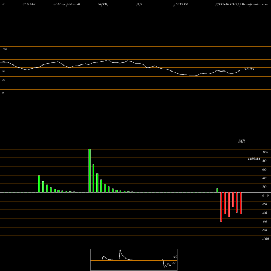Click the '(CEENIK EXPO.) MunafaSutra.com' title text
Viewport: 271px width, 271px height.
tap(242, 4)
